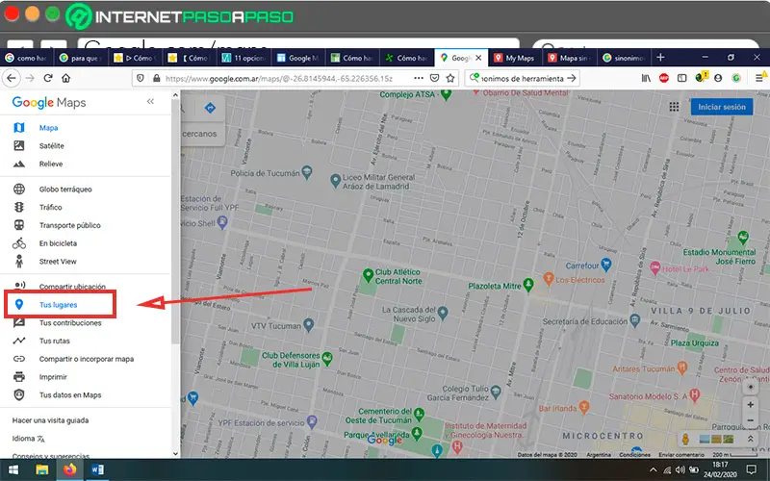The height and width of the screenshot is (481, 770).
Task: Open Tus lugares menu entry
Action: tap(60, 304)
